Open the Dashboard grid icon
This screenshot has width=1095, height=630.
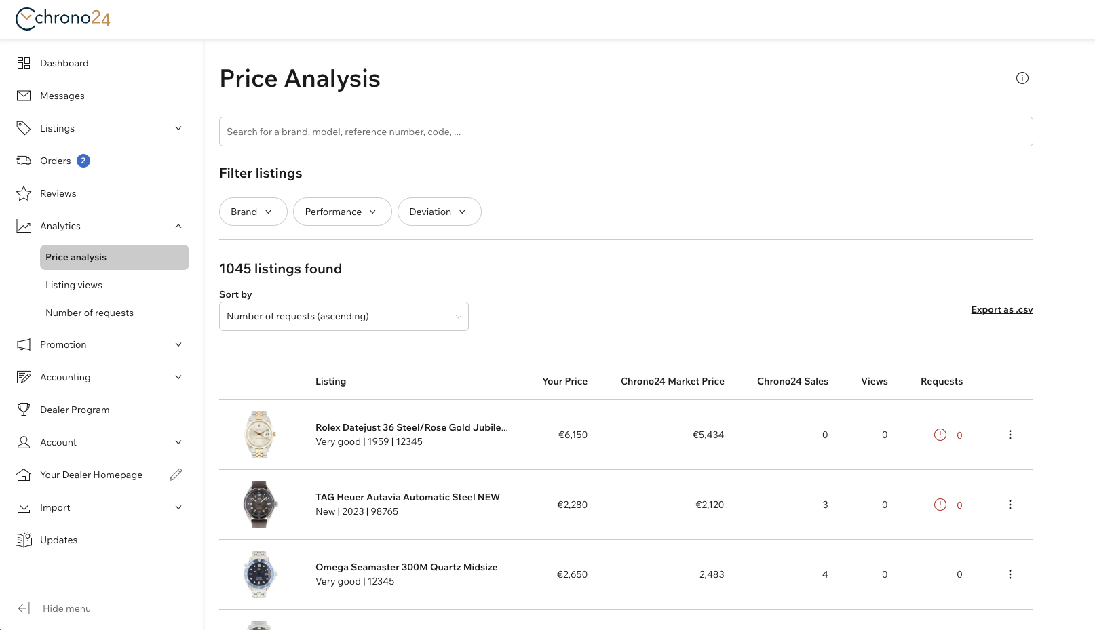[x=24, y=63]
